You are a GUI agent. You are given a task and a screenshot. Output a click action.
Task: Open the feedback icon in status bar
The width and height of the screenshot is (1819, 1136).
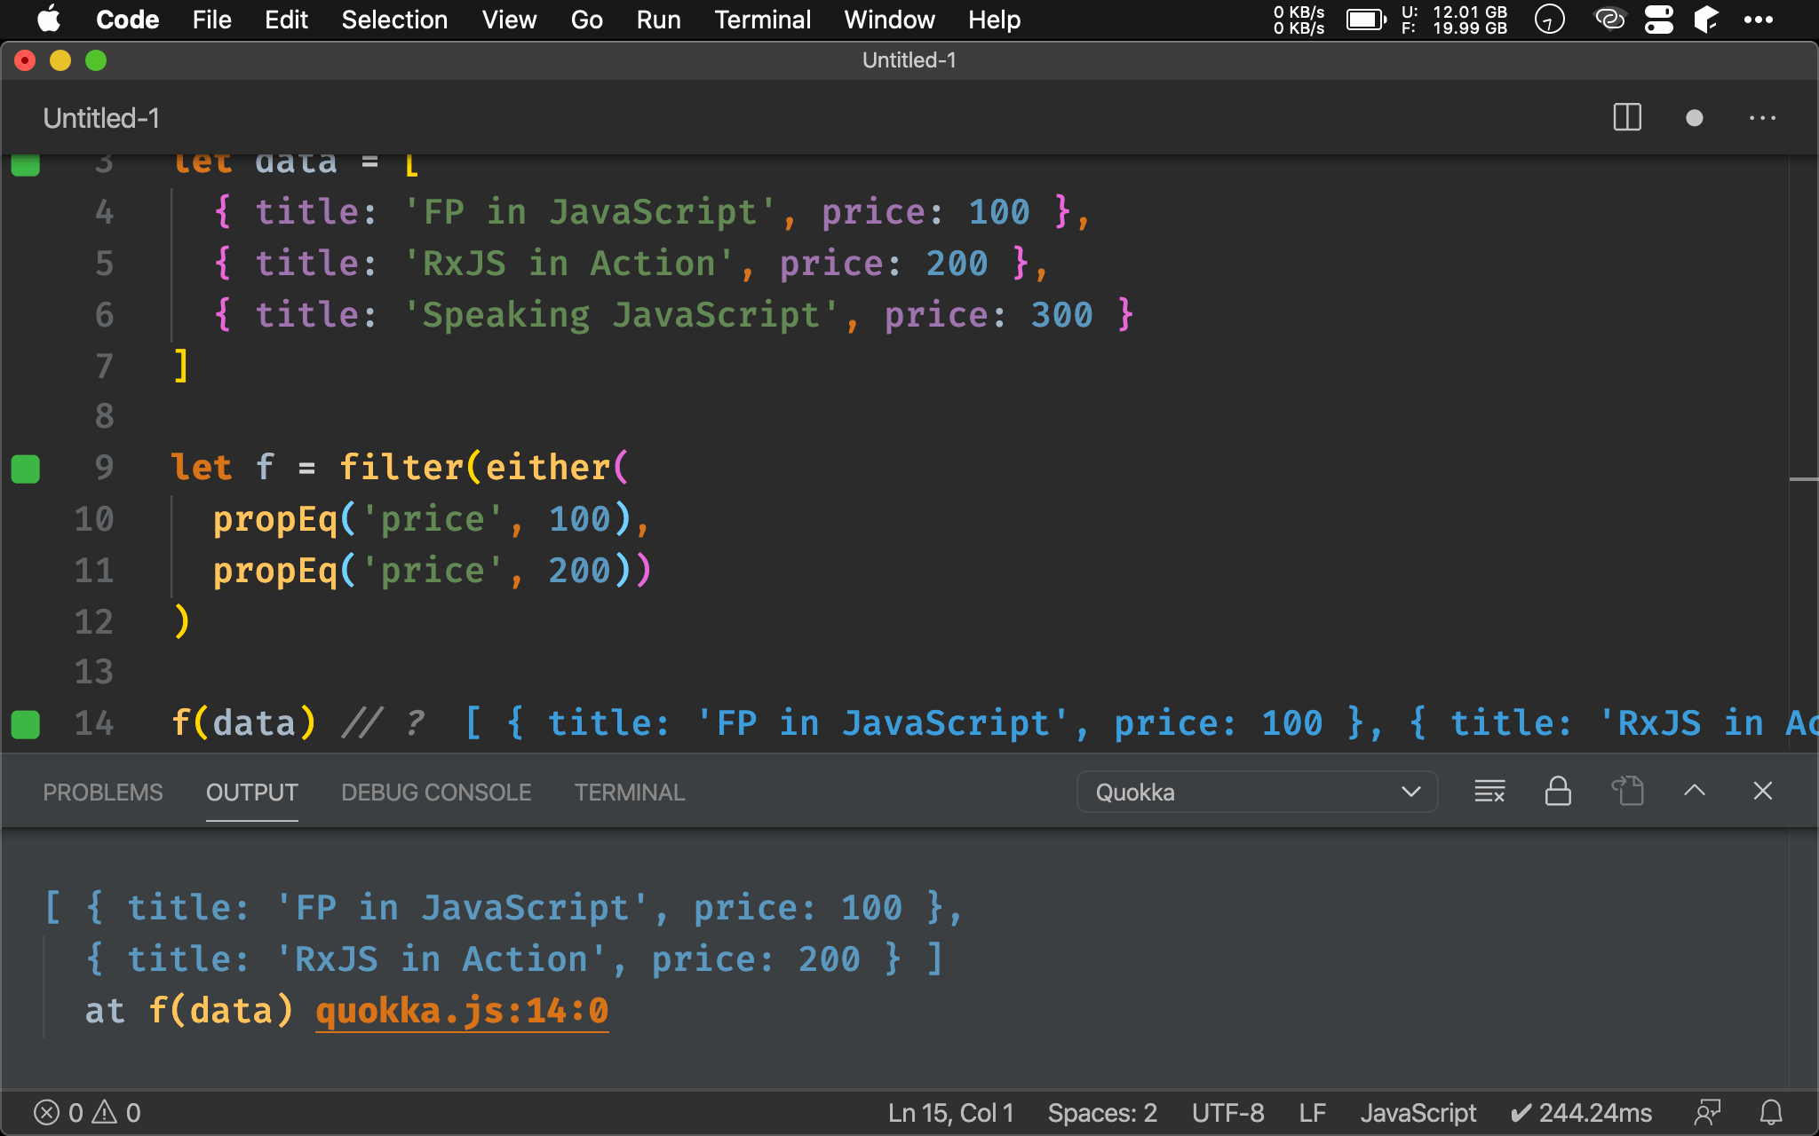coord(1707,1113)
